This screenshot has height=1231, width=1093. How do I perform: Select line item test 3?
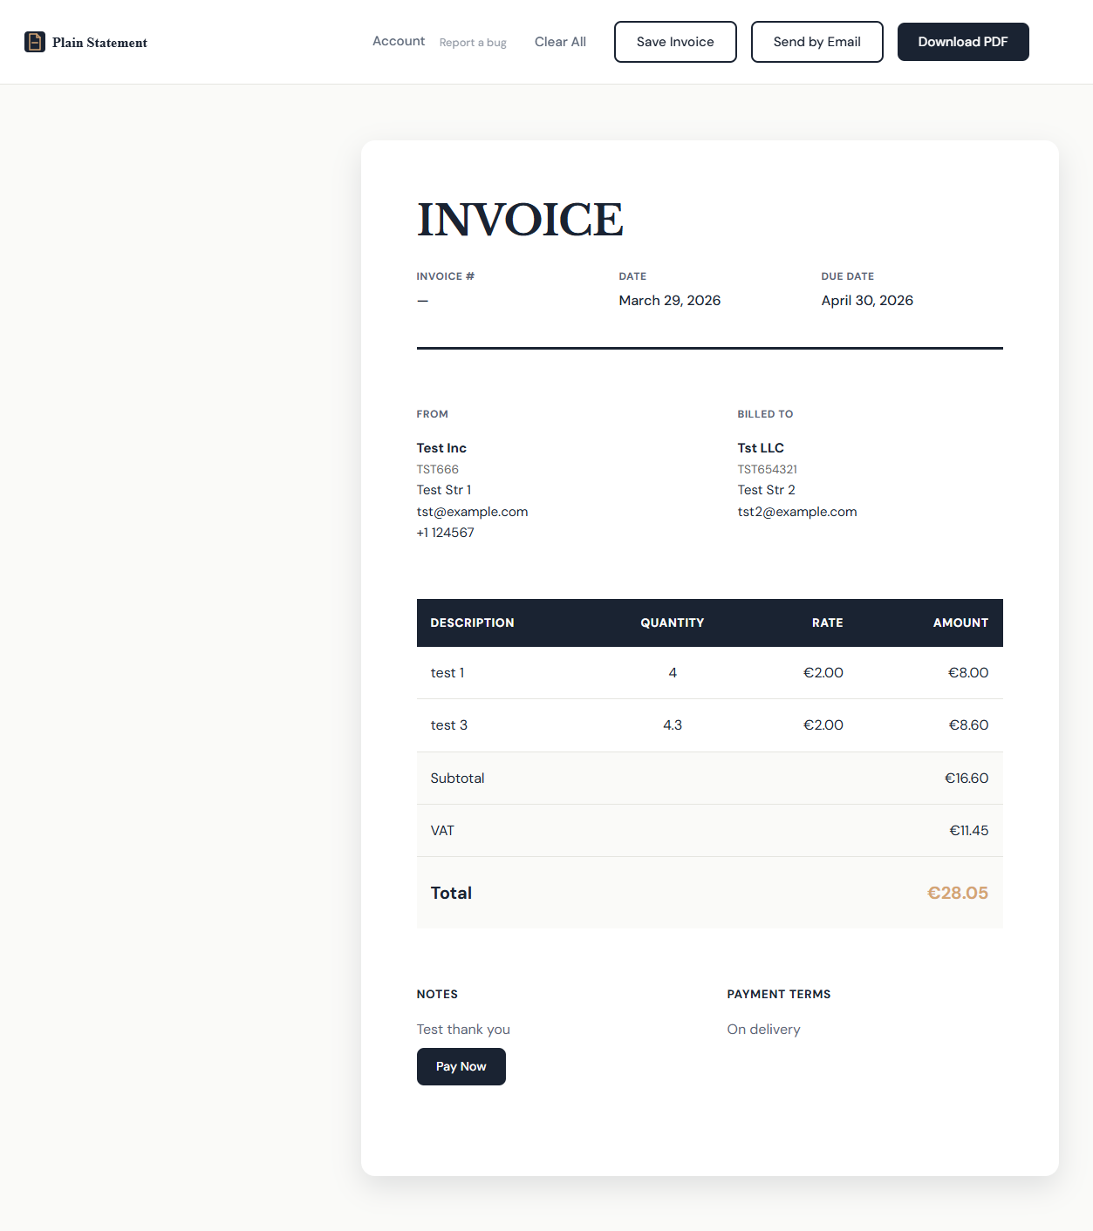coord(449,725)
